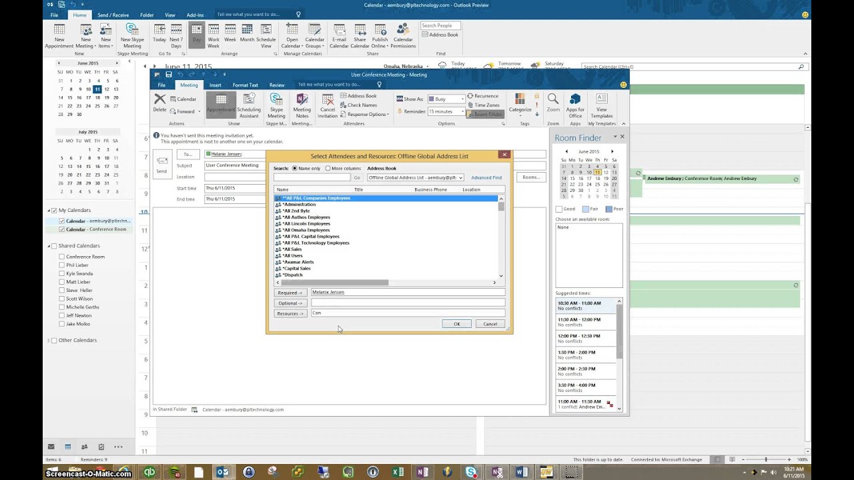854x480 pixels.
Task: Open Scheduling Assistant in meeting window
Action: (249, 106)
